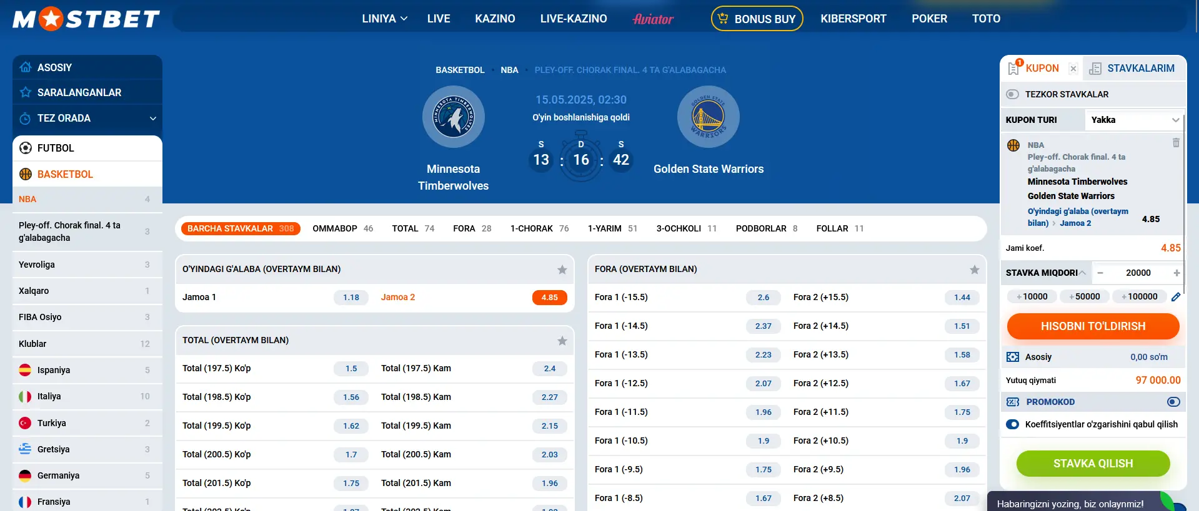Screen dimensions: 1199x511
Task: Select the TOTAL 74 tab
Action: coord(413,228)
